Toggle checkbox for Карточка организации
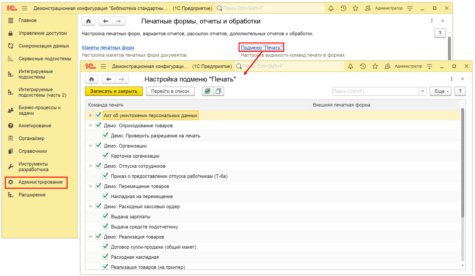The width and height of the screenshot is (475, 276). coord(105,156)
